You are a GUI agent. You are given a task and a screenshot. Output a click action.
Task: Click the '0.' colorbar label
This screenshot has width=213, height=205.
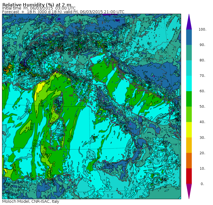point(202,184)
